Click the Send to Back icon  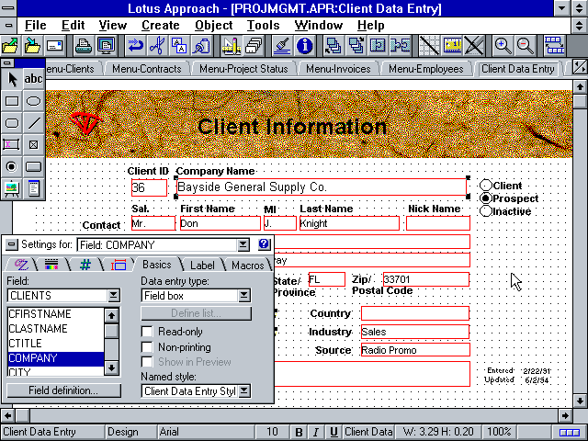pyautogui.click(x=356, y=46)
